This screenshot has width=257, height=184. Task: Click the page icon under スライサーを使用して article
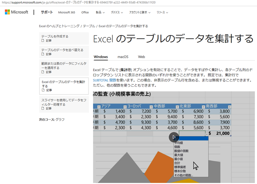pos(43,108)
